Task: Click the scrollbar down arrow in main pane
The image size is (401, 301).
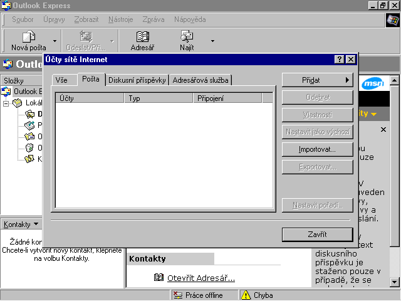Action: [395, 282]
